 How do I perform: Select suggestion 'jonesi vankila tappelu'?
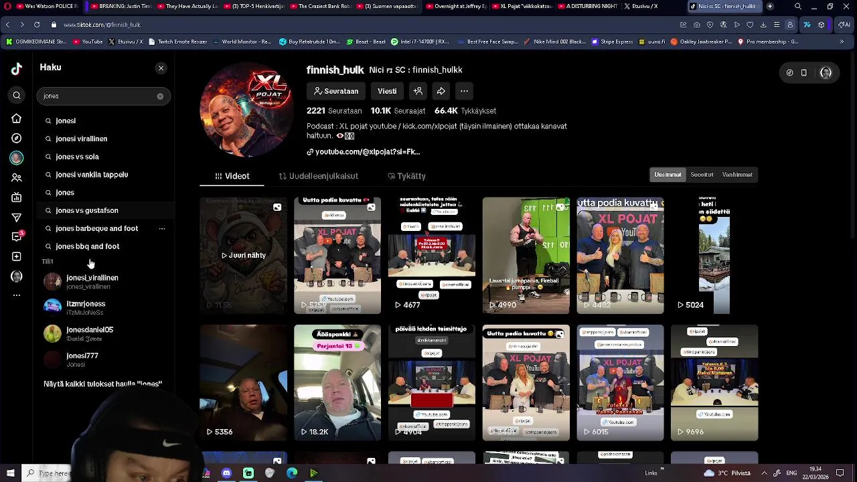point(92,175)
